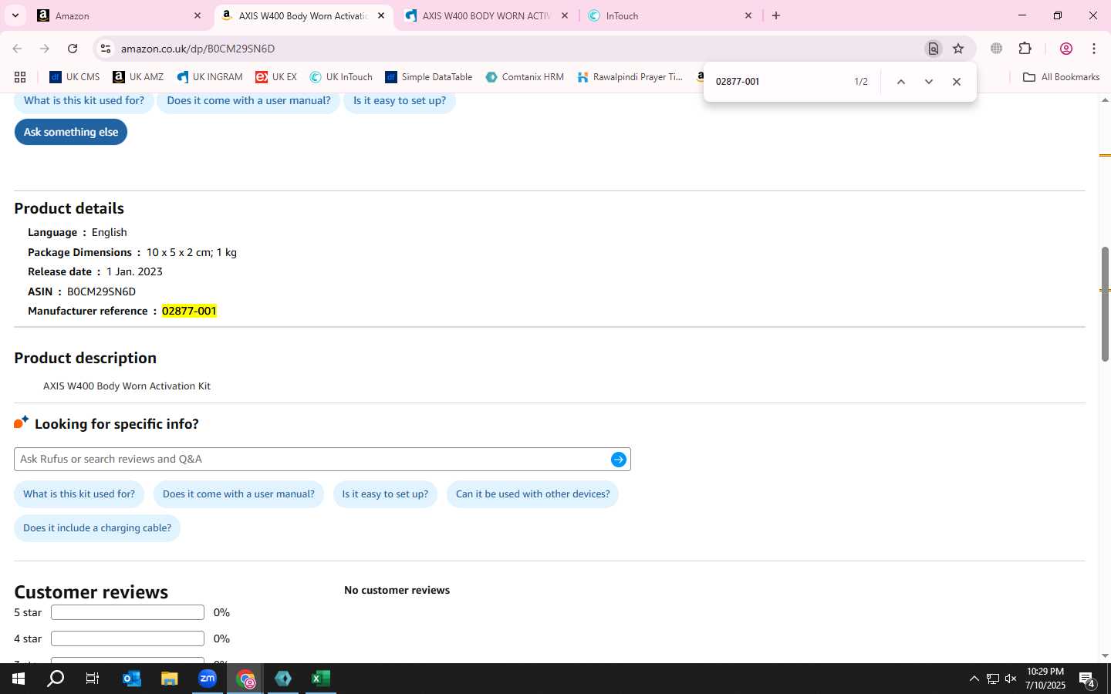Open UK AMZ bookmark

(138, 77)
